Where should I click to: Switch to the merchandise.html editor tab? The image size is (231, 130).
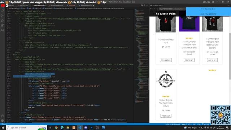click(x=39, y=5)
